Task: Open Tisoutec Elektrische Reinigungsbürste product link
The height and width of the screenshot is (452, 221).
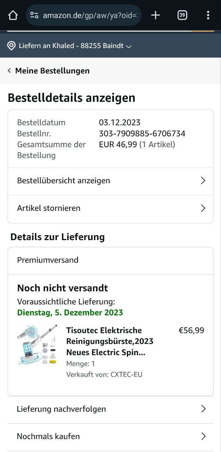Action: [x=110, y=341]
